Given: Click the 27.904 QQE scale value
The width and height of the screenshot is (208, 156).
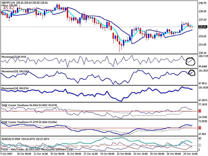Looking at the screenshot, I should [202, 134].
